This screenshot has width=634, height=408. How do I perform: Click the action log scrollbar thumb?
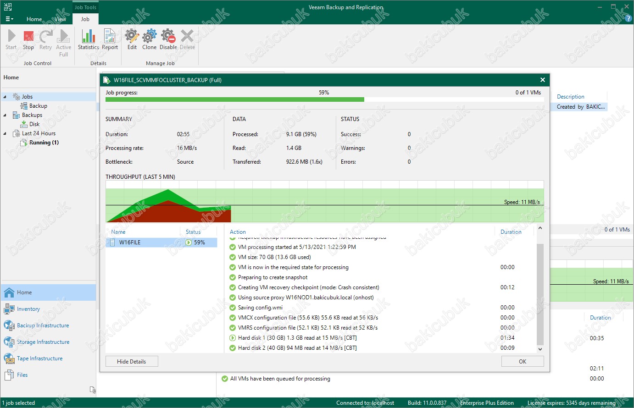540,294
